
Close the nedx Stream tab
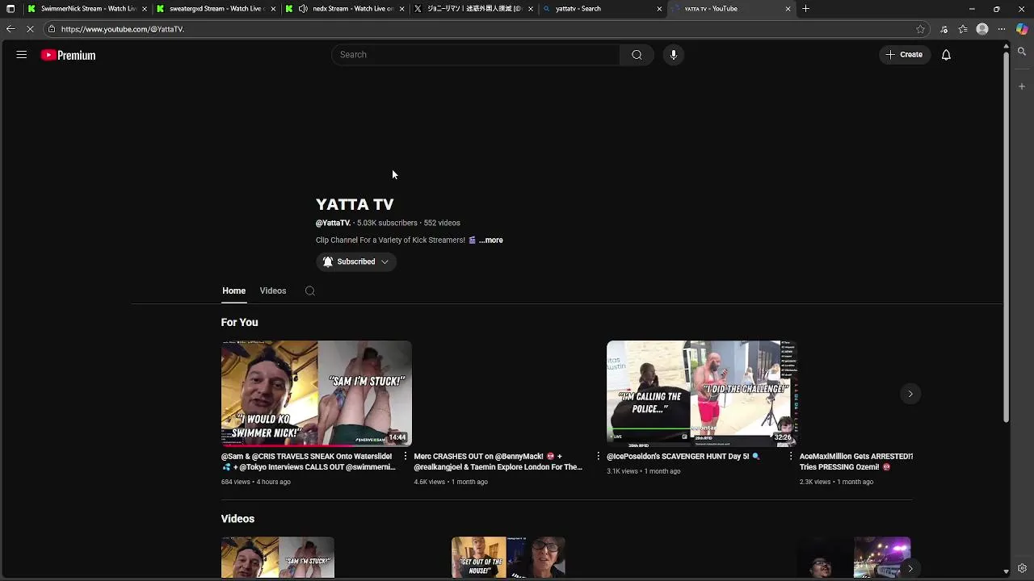pyautogui.click(x=401, y=9)
